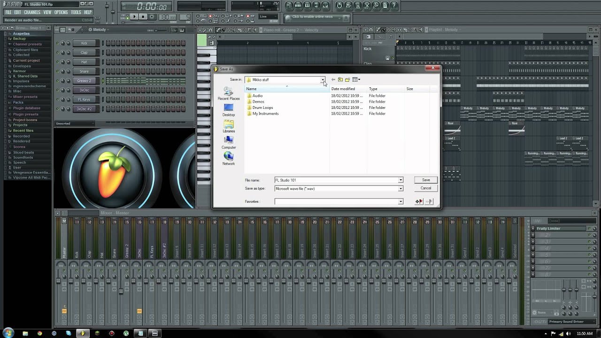The image size is (601, 338).
Task: Click the Save button
Action: pos(426,180)
